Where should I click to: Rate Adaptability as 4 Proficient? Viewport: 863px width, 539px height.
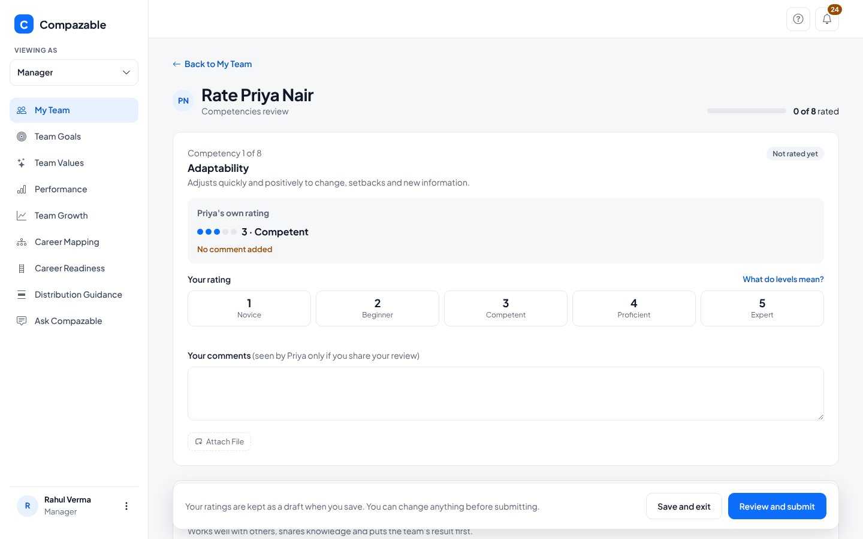coord(634,308)
